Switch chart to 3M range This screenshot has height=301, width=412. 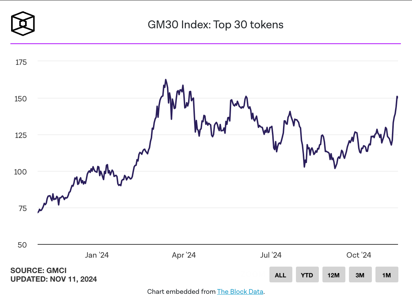360,275
